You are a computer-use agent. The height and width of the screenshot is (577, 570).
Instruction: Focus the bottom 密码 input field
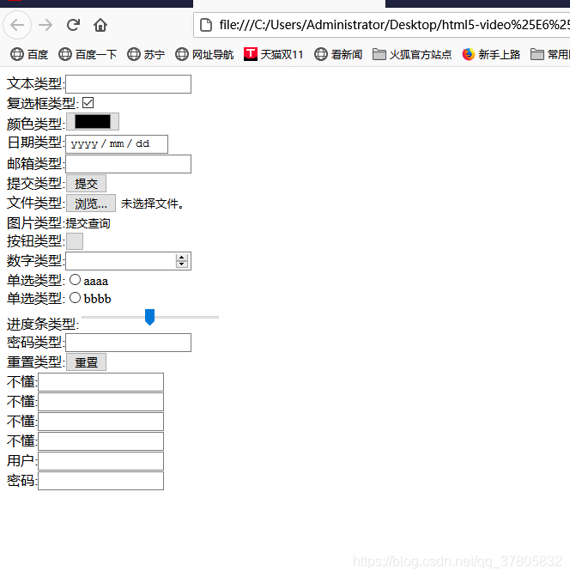coord(100,481)
